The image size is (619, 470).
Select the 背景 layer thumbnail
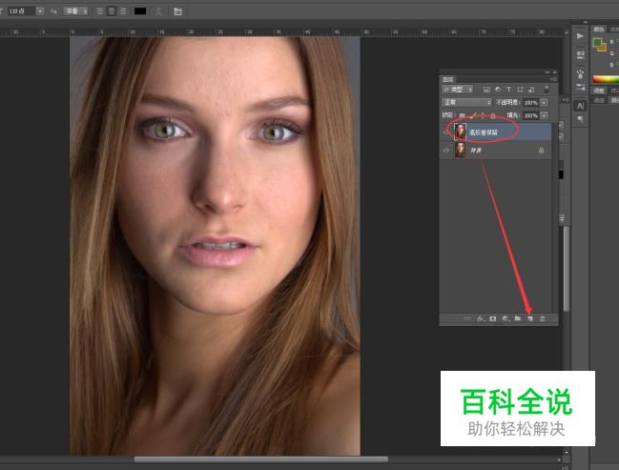tap(461, 151)
